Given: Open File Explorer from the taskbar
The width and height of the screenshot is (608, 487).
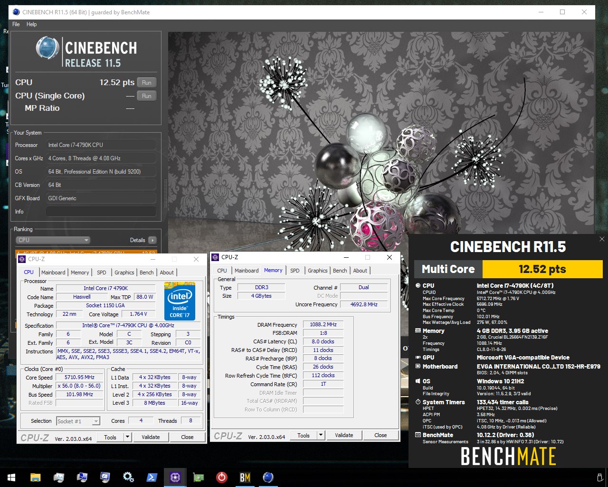Looking at the screenshot, I should click(x=35, y=477).
